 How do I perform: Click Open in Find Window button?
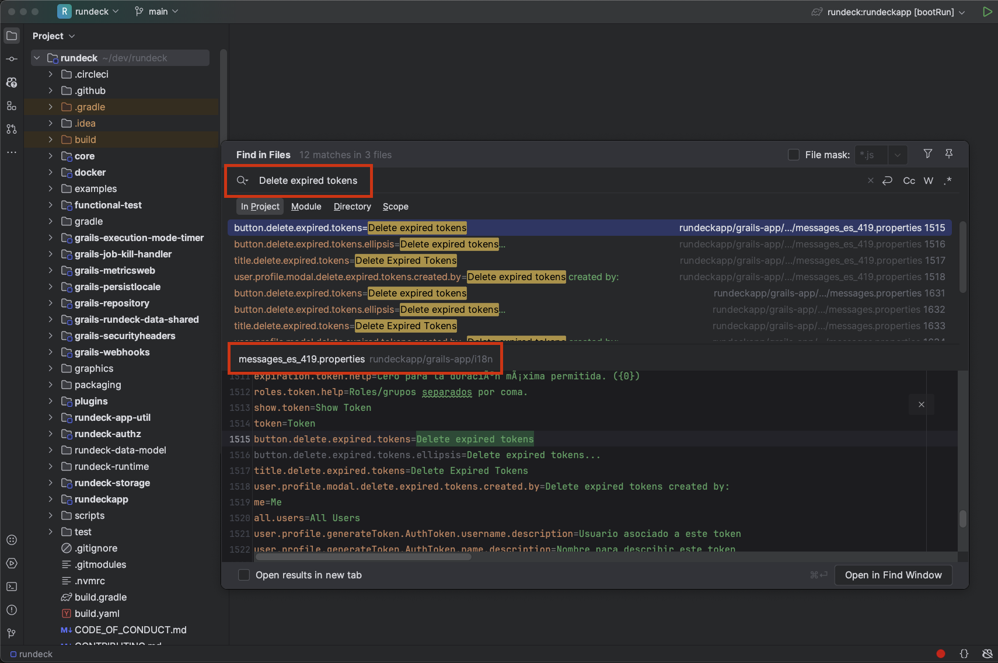click(x=893, y=575)
